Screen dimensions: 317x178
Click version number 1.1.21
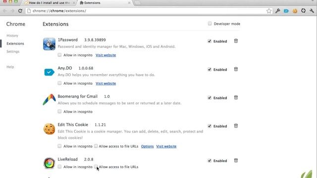100,125
